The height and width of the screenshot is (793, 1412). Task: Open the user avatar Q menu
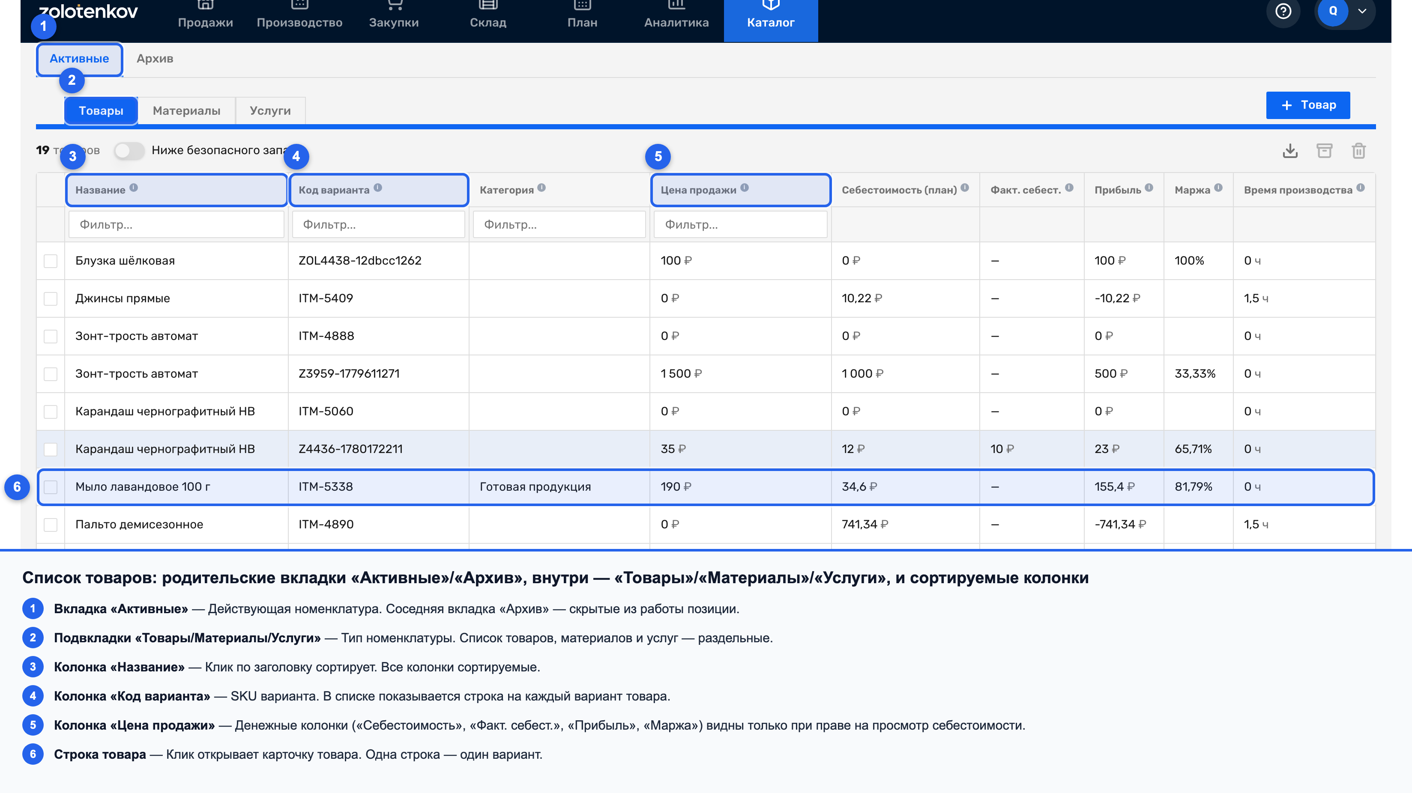point(1332,11)
